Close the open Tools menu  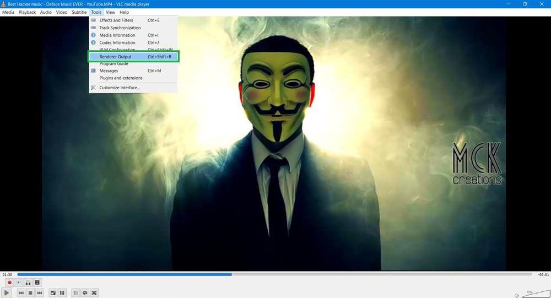[x=96, y=12]
